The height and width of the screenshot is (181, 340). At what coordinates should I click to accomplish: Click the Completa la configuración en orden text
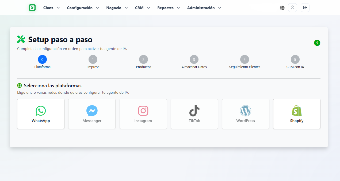click(72, 49)
